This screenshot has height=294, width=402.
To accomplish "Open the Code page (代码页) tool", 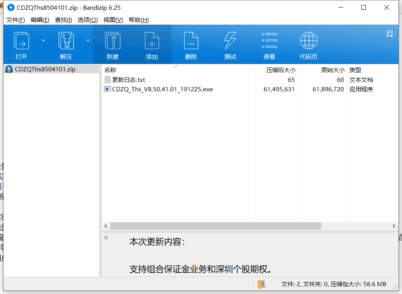I will click(309, 40).
